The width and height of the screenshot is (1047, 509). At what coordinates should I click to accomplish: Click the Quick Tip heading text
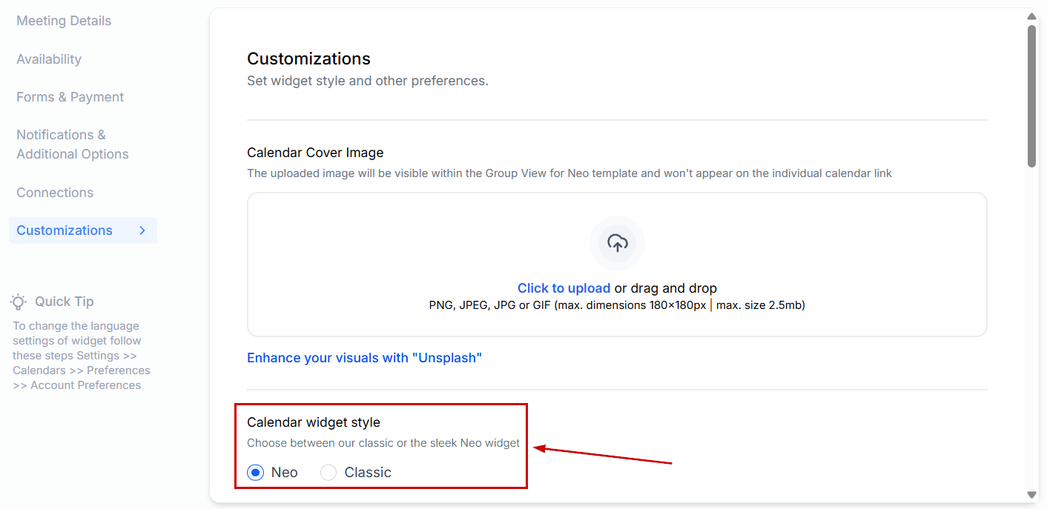coord(65,302)
